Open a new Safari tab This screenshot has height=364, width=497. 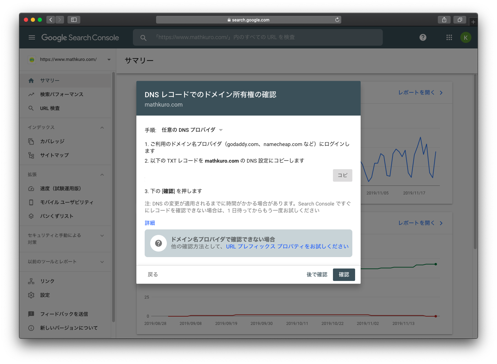click(x=473, y=22)
